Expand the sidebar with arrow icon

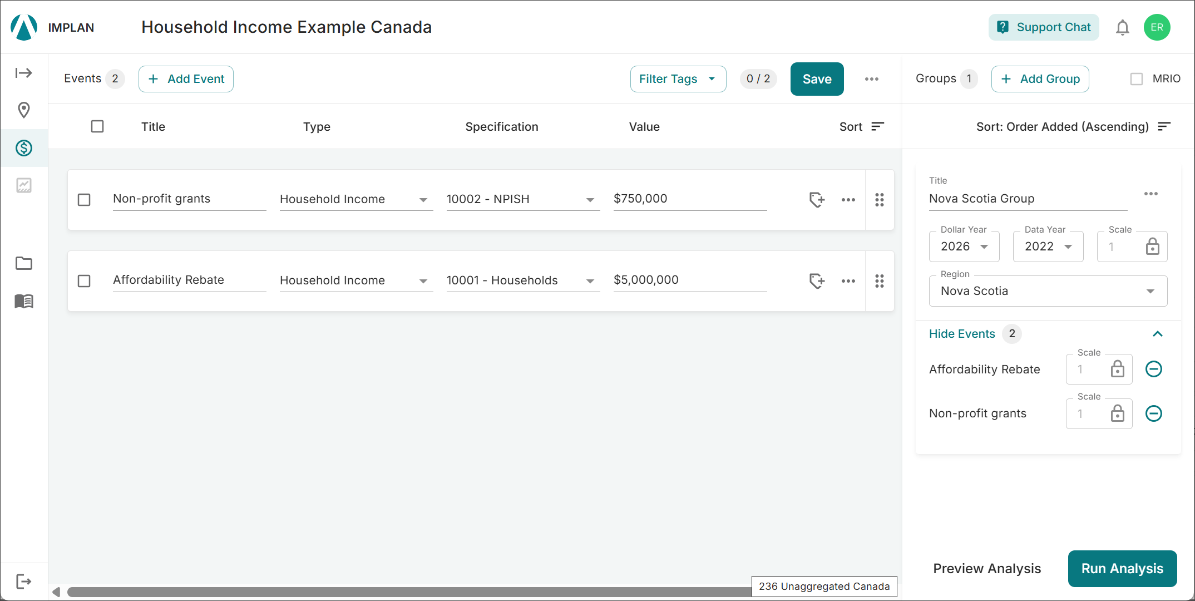(24, 73)
